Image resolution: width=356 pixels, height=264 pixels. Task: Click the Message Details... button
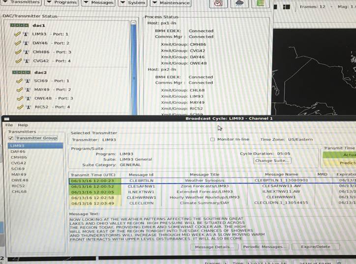[x=214, y=247]
